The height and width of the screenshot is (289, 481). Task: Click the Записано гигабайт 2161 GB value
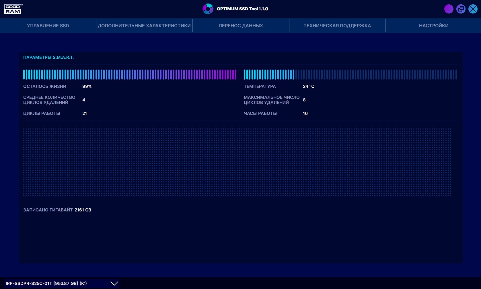tap(83, 210)
